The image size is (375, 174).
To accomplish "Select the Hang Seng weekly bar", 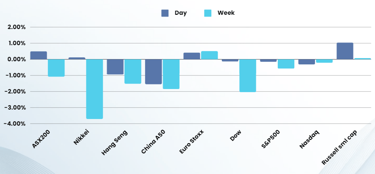I will (x=133, y=72).
